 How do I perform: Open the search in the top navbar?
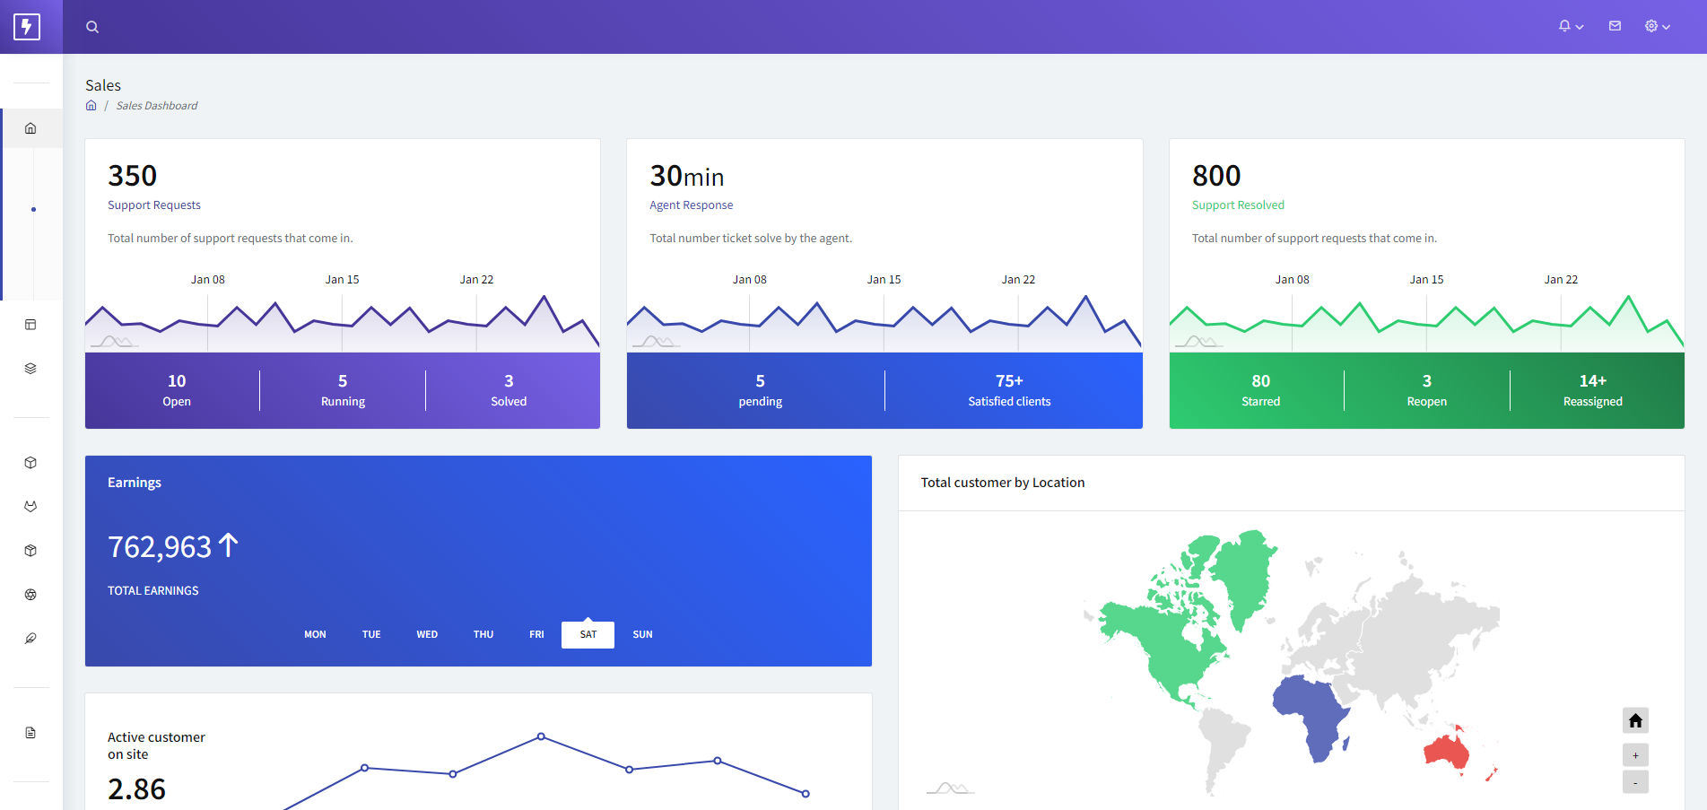point(92,26)
